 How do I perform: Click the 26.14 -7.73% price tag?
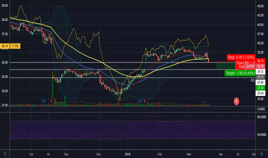coord(10,46)
